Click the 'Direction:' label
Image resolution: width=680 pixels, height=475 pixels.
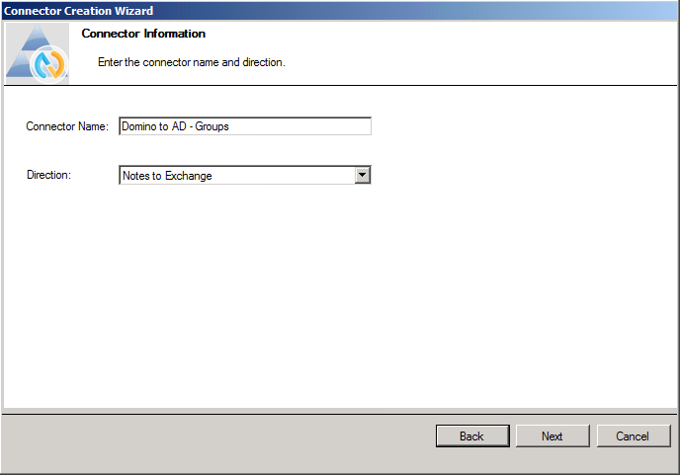tap(48, 175)
